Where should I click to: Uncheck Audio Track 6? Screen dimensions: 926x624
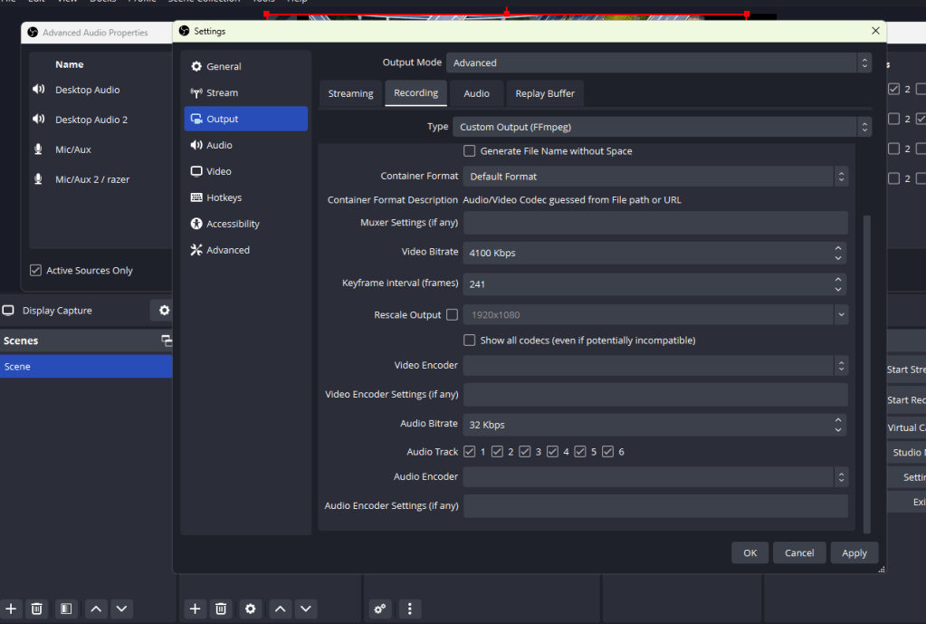(607, 451)
